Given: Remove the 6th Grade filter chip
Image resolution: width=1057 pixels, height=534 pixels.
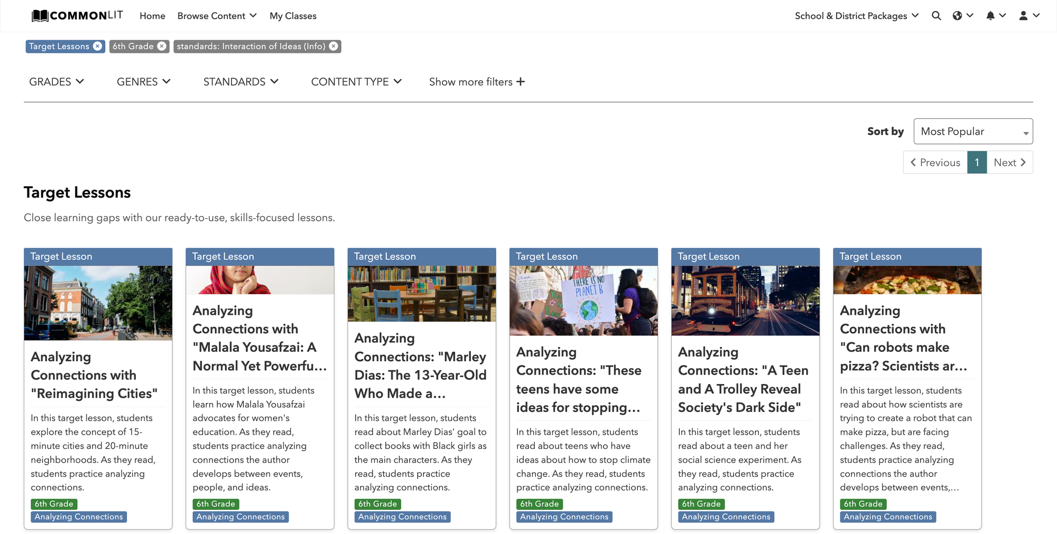Looking at the screenshot, I should tap(162, 46).
